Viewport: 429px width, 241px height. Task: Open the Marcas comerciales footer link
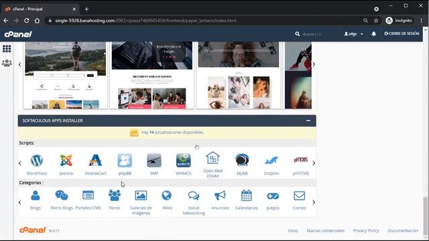pyautogui.click(x=325, y=230)
